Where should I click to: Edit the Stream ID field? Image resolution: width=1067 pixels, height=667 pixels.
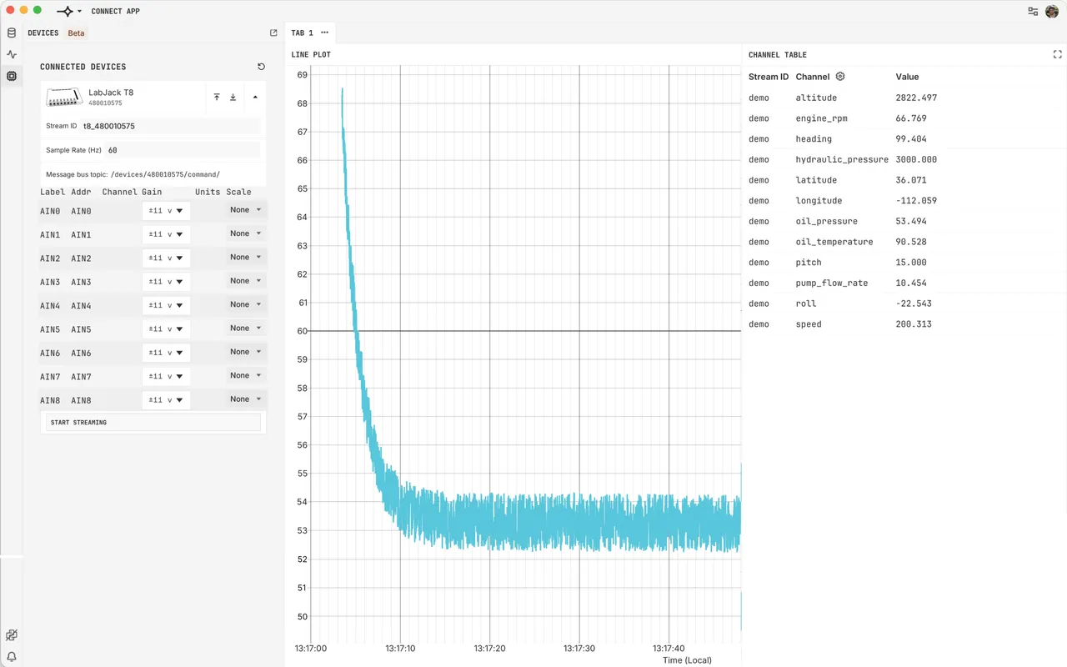(x=171, y=127)
